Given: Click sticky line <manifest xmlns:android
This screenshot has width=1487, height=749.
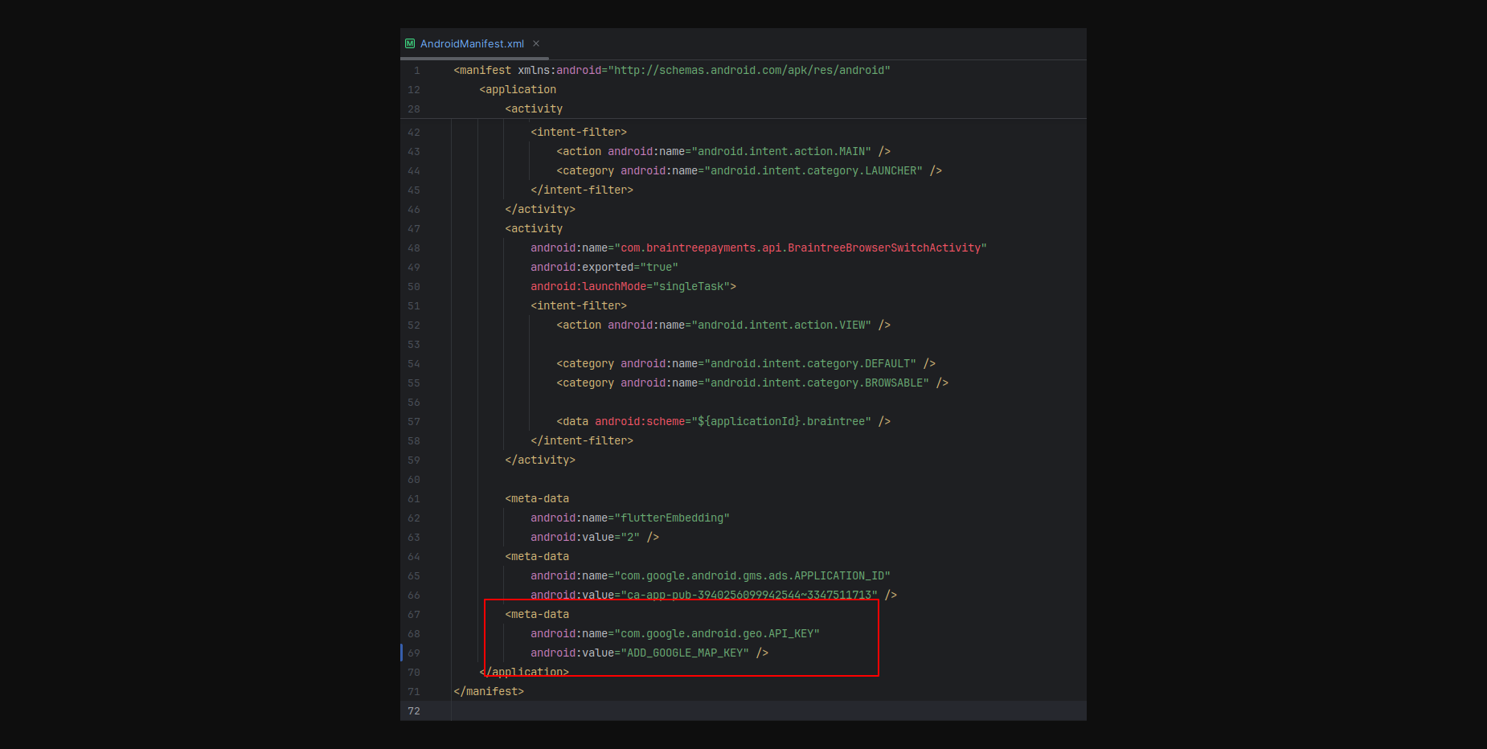Looking at the screenshot, I should point(672,71).
